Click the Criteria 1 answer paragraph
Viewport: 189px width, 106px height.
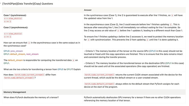click(133, 54)
